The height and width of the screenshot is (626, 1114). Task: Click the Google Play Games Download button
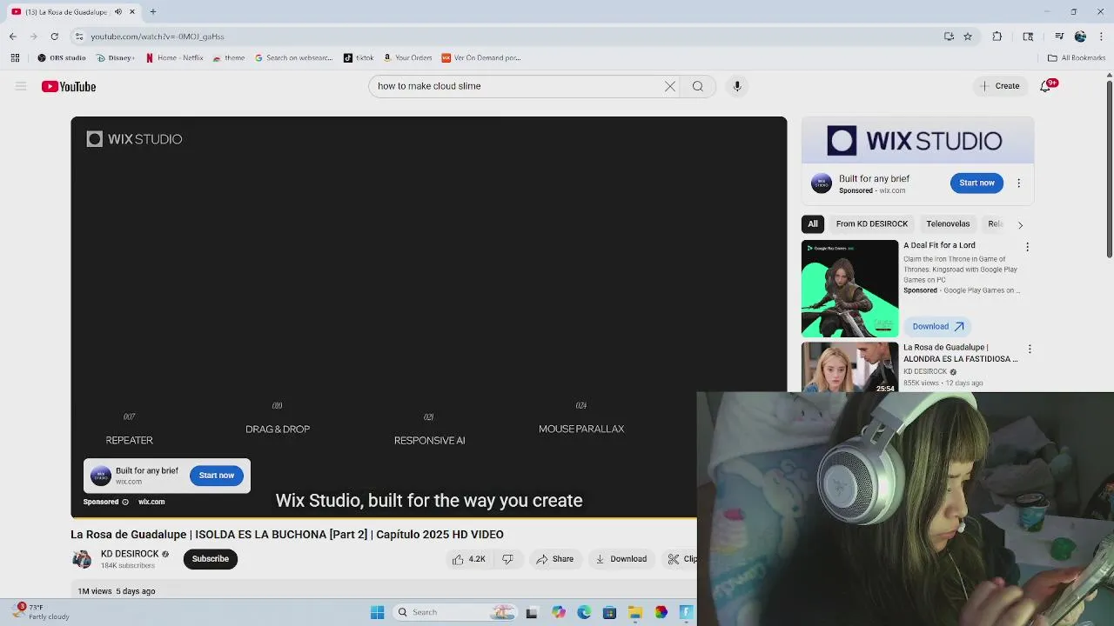pos(938,326)
